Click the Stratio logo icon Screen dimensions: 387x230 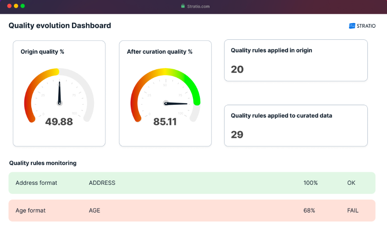click(x=352, y=26)
